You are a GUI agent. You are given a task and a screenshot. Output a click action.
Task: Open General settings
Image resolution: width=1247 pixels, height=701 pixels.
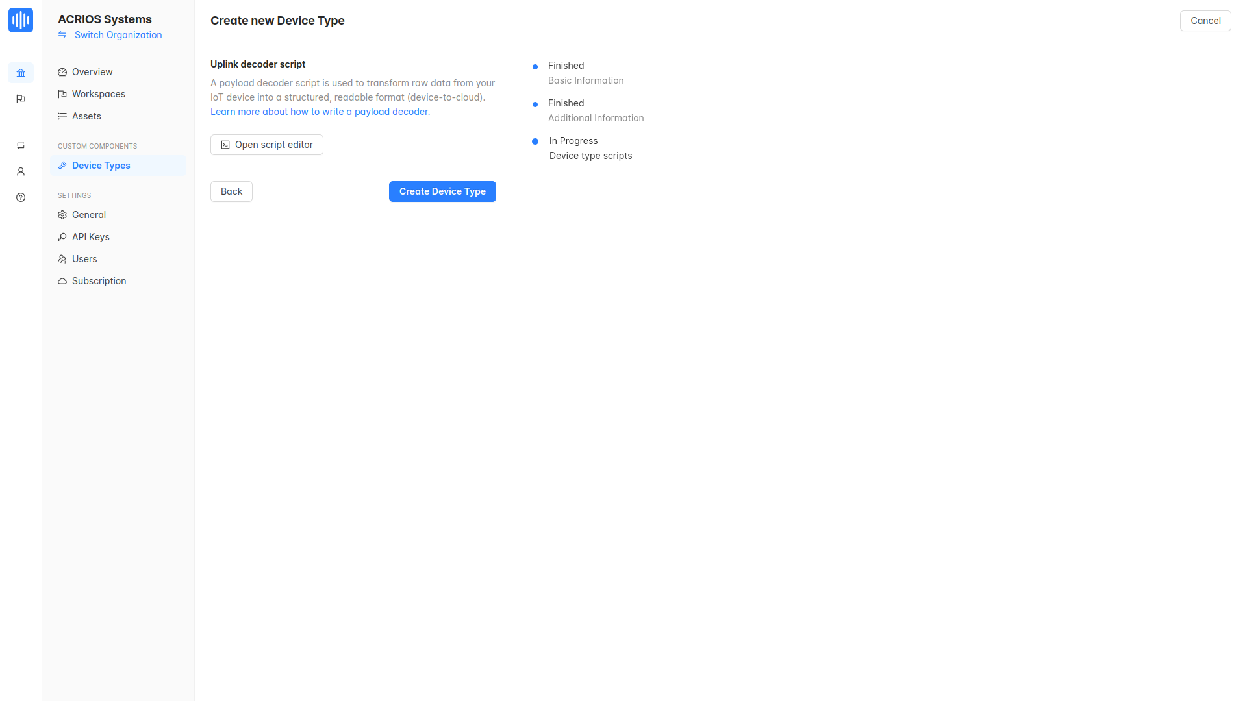pos(89,215)
